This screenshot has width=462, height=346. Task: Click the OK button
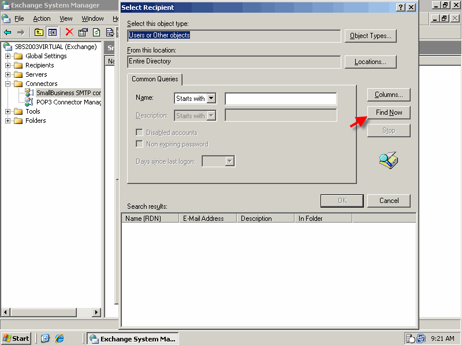point(342,201)
